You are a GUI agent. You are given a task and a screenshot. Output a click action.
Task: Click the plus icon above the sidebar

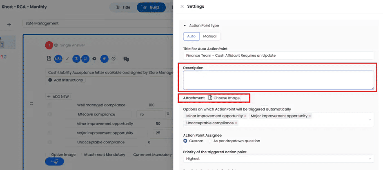pos(9,24)
